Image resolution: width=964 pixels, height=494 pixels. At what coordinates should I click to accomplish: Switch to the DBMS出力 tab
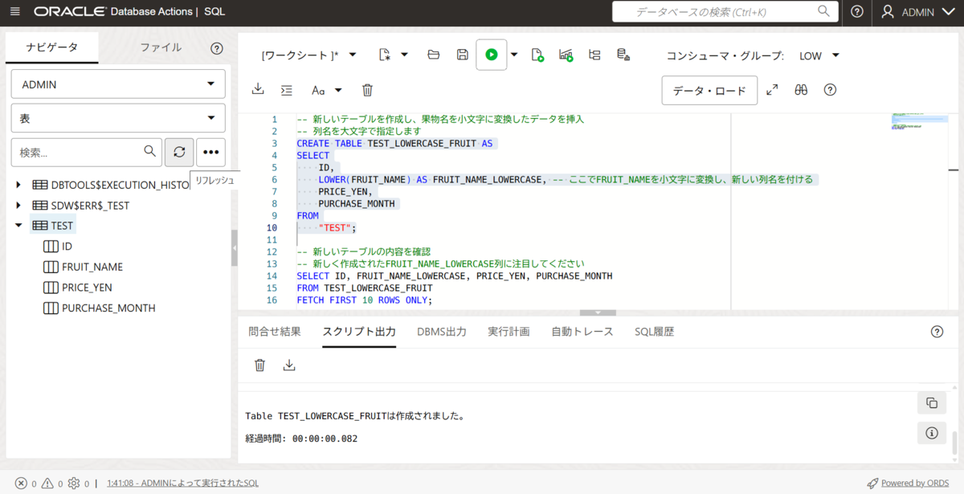442,332
